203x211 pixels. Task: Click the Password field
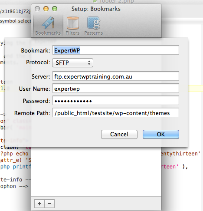[x=116, y=100]
